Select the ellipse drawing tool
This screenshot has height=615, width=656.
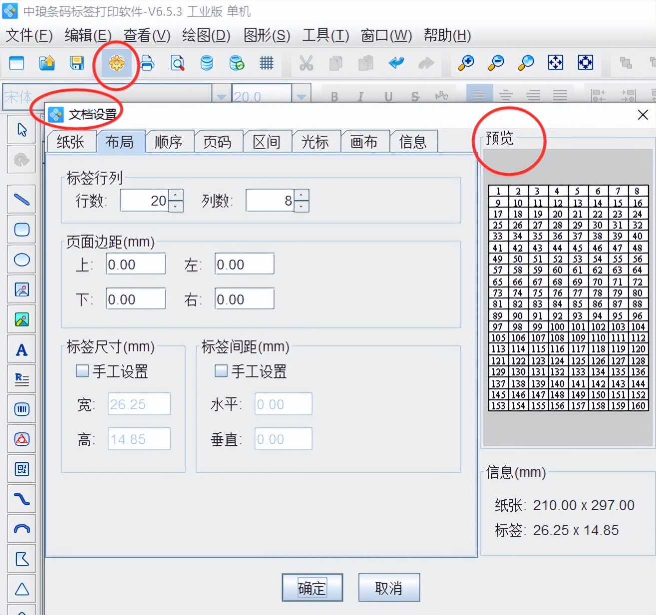(21, 260)
